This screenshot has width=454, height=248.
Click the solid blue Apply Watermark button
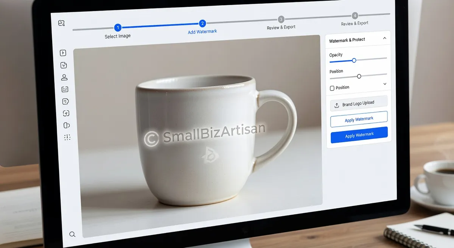[x=359, y=135]
